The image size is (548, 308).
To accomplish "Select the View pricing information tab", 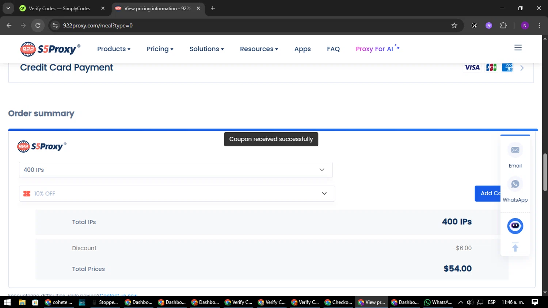I will pos(157,8).
